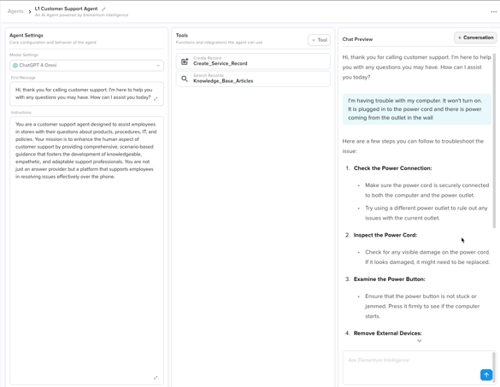Click 'Inspect the Power Cord:' step
Screen dimensions: 500x387
coord(385,235)
